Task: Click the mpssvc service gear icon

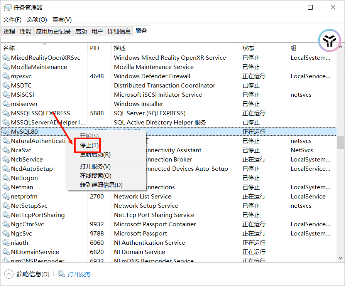Action: click(6, 76)
